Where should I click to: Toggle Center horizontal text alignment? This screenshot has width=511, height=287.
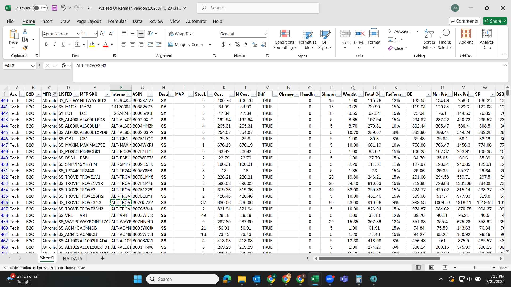133,44
